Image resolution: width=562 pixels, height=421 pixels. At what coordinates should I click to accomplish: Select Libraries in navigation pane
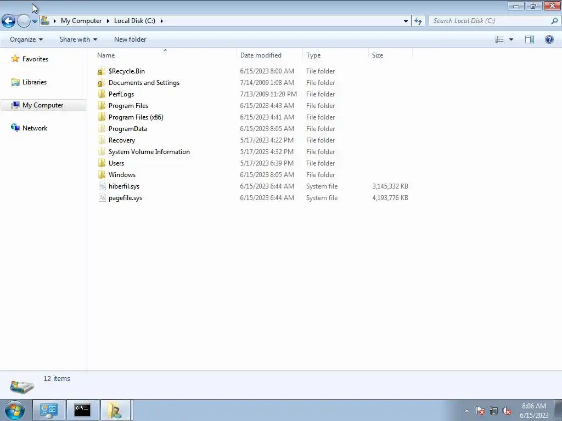(x=35, y=82)
